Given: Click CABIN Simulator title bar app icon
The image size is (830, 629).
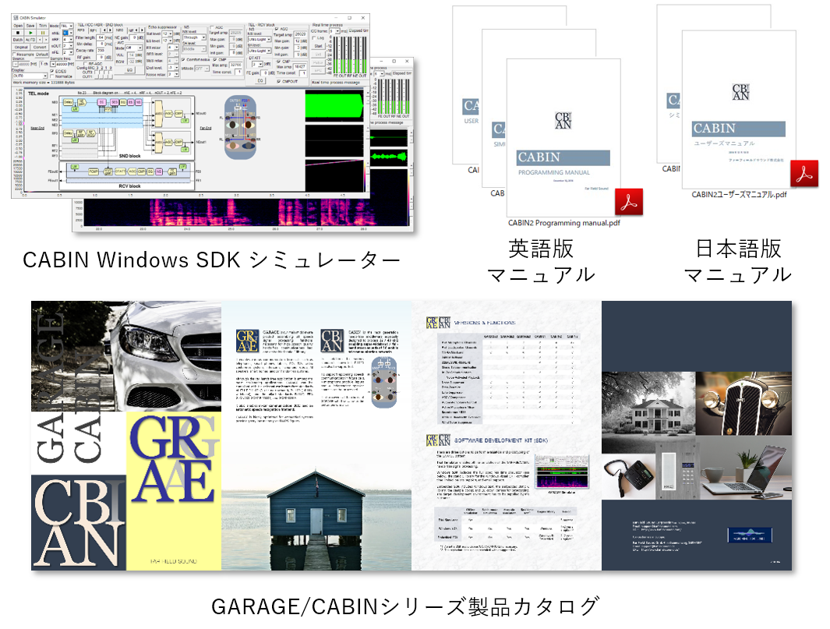Looking at the screenshot, I should point(16,18).
